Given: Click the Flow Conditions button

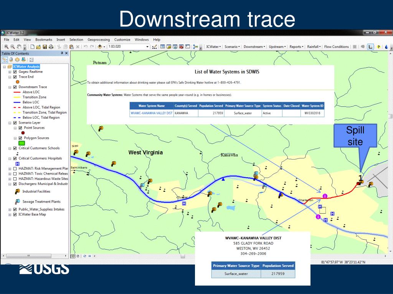Looking at the screenshot, I should pyautogui.click(x=336, y=47).
